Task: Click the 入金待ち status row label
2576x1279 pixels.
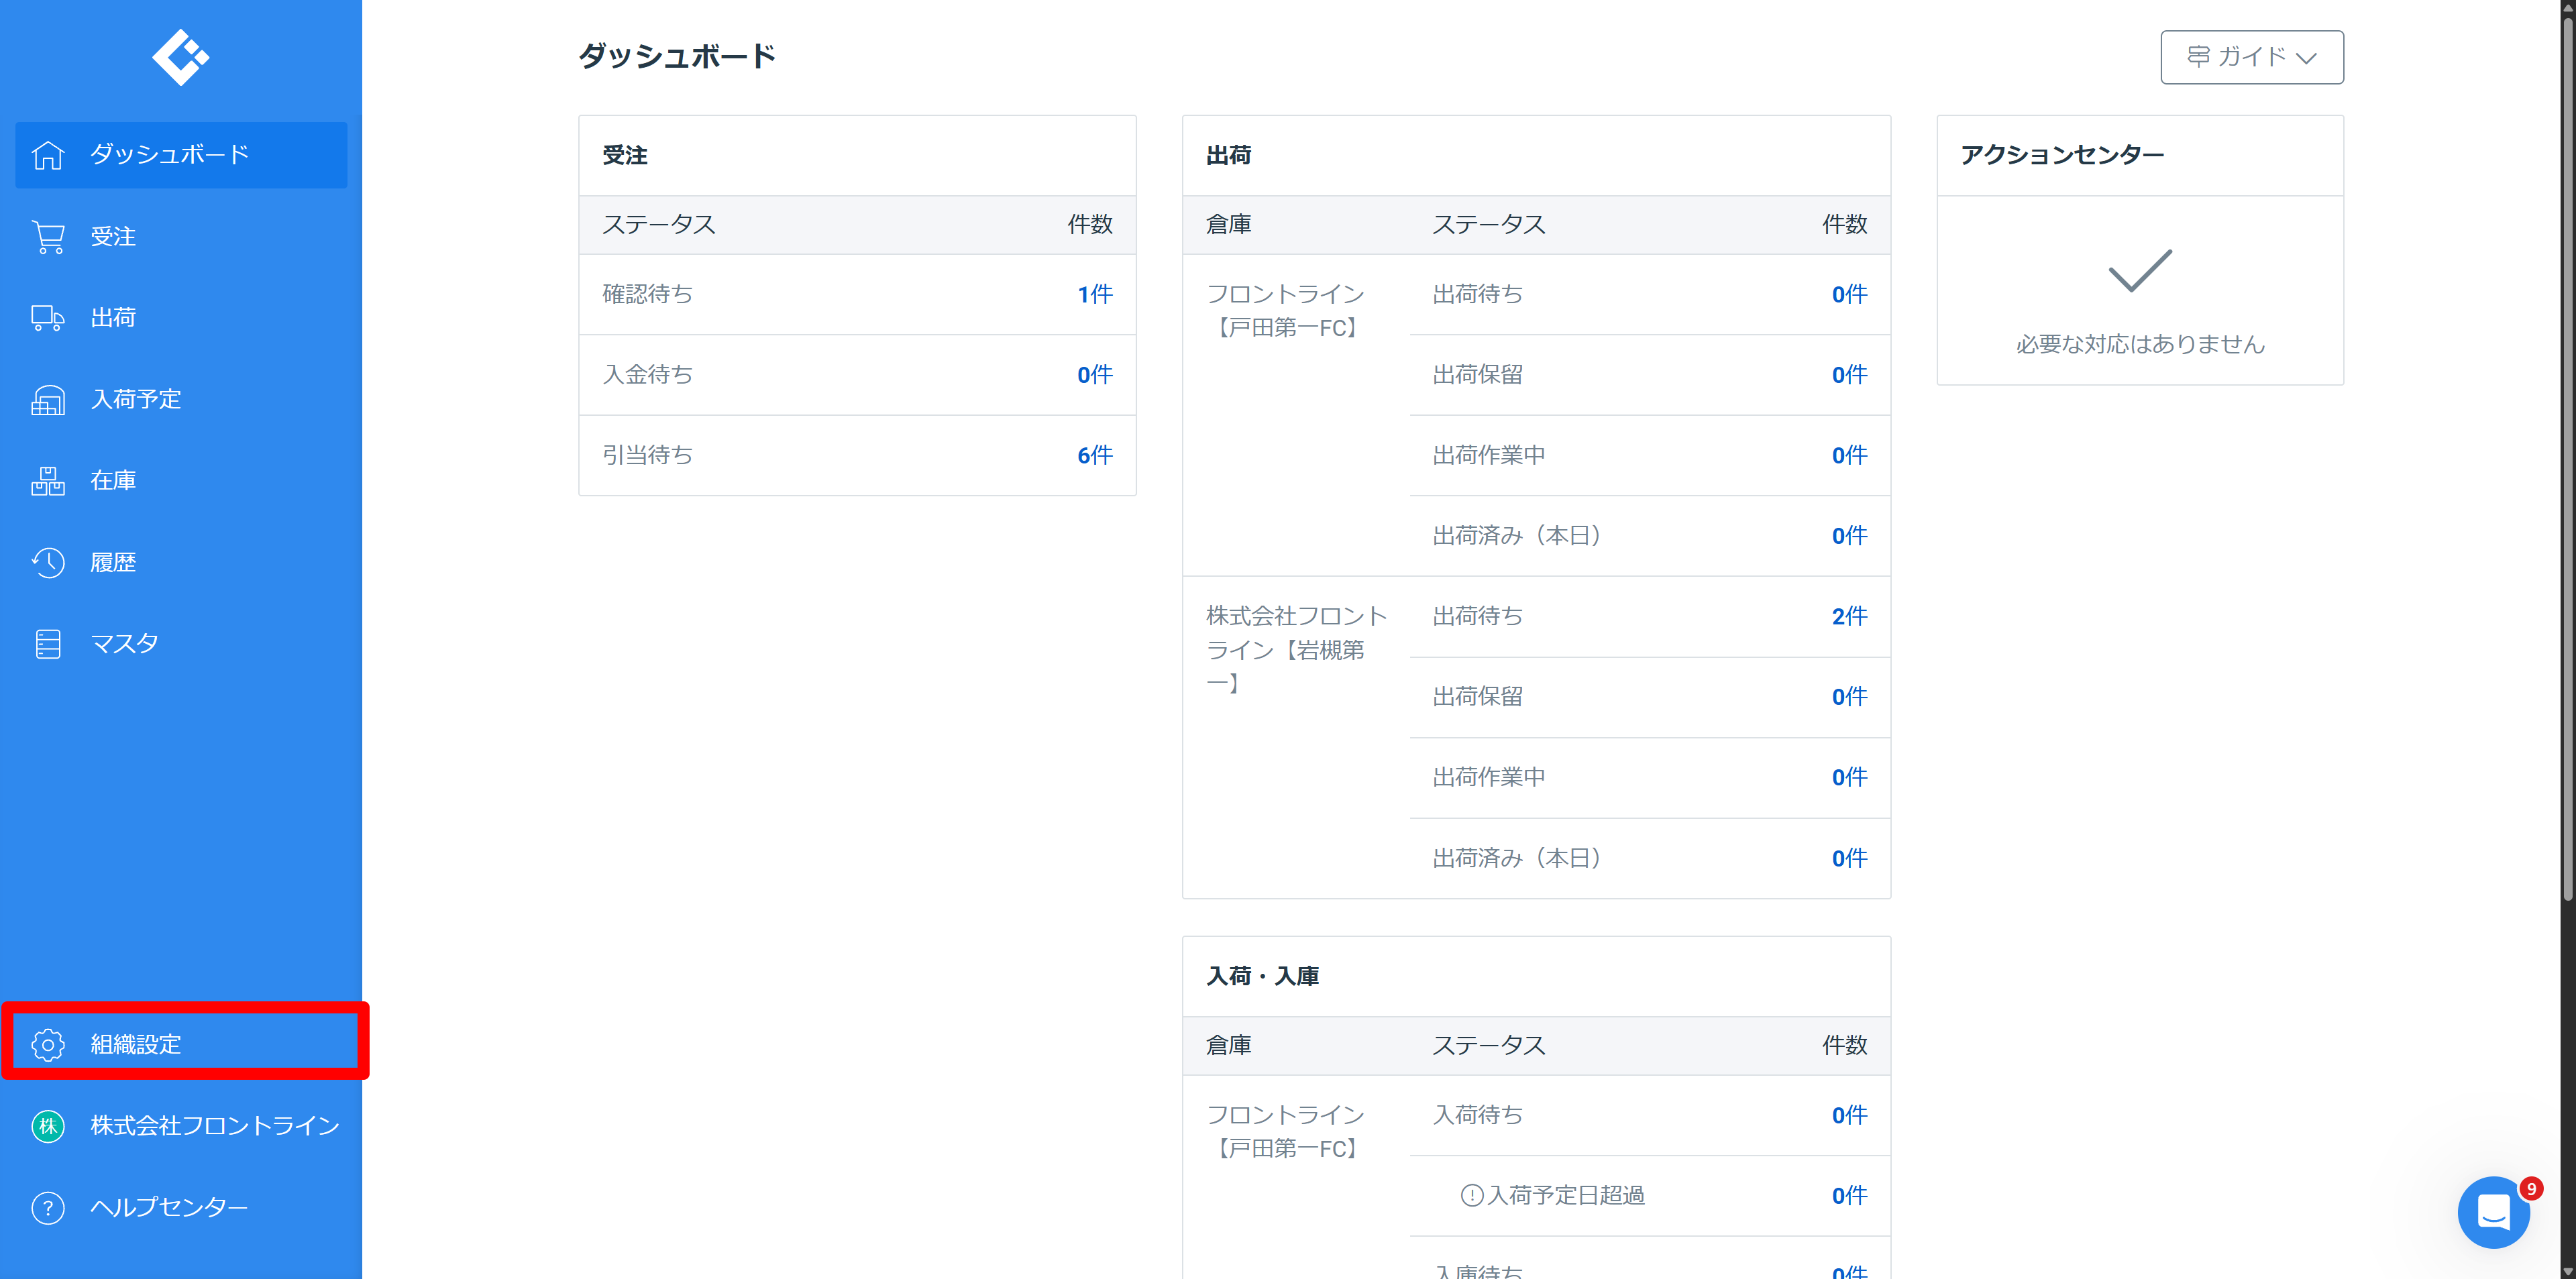Action: coord(647,375)
